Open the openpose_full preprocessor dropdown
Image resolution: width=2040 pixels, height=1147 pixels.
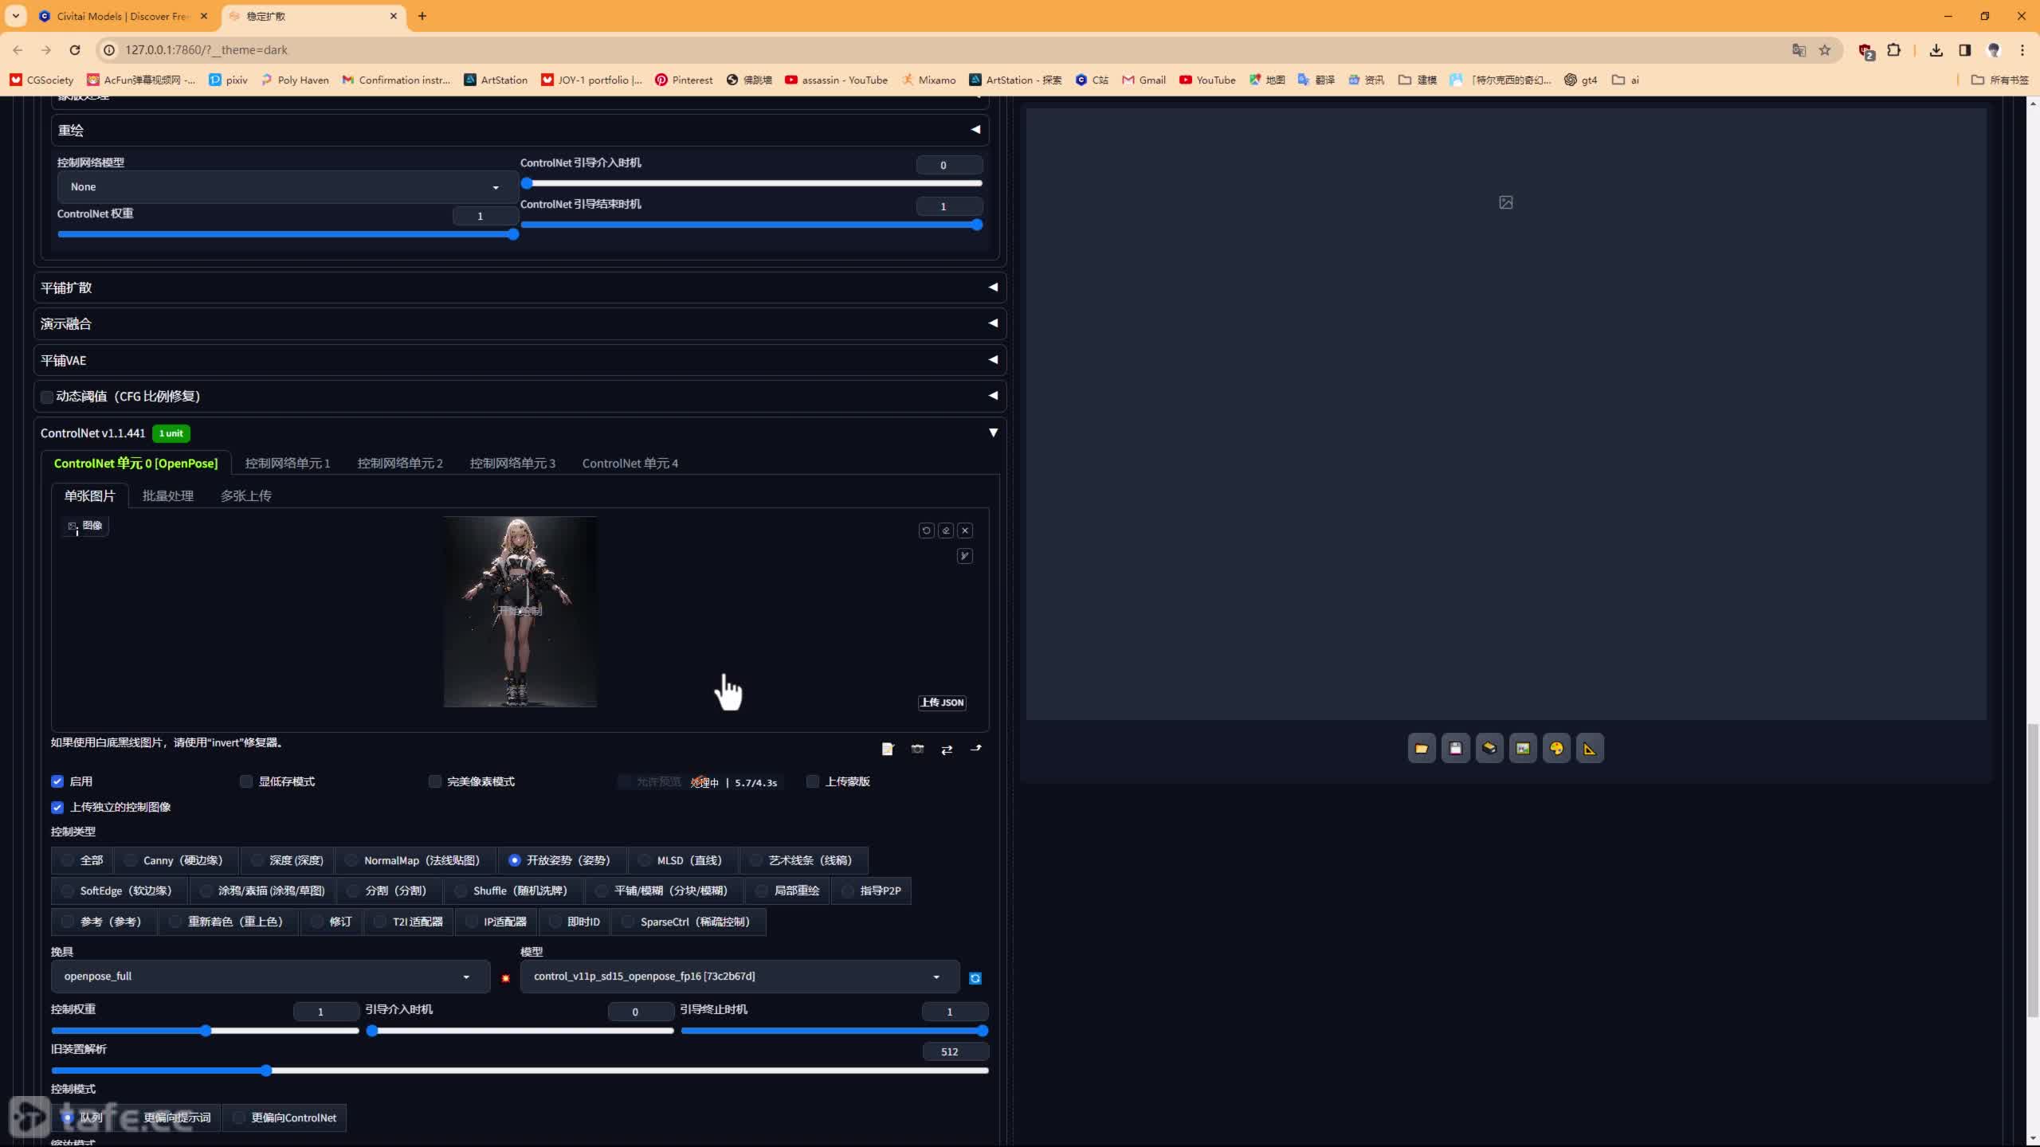(x=270, y=977)
